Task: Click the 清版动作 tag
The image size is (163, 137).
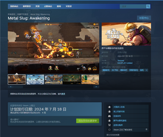Action: [x=124, y=70]
